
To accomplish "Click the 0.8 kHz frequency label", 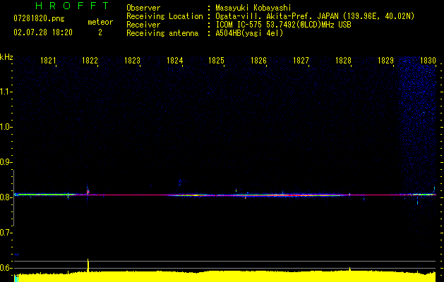I will (6, 197).
